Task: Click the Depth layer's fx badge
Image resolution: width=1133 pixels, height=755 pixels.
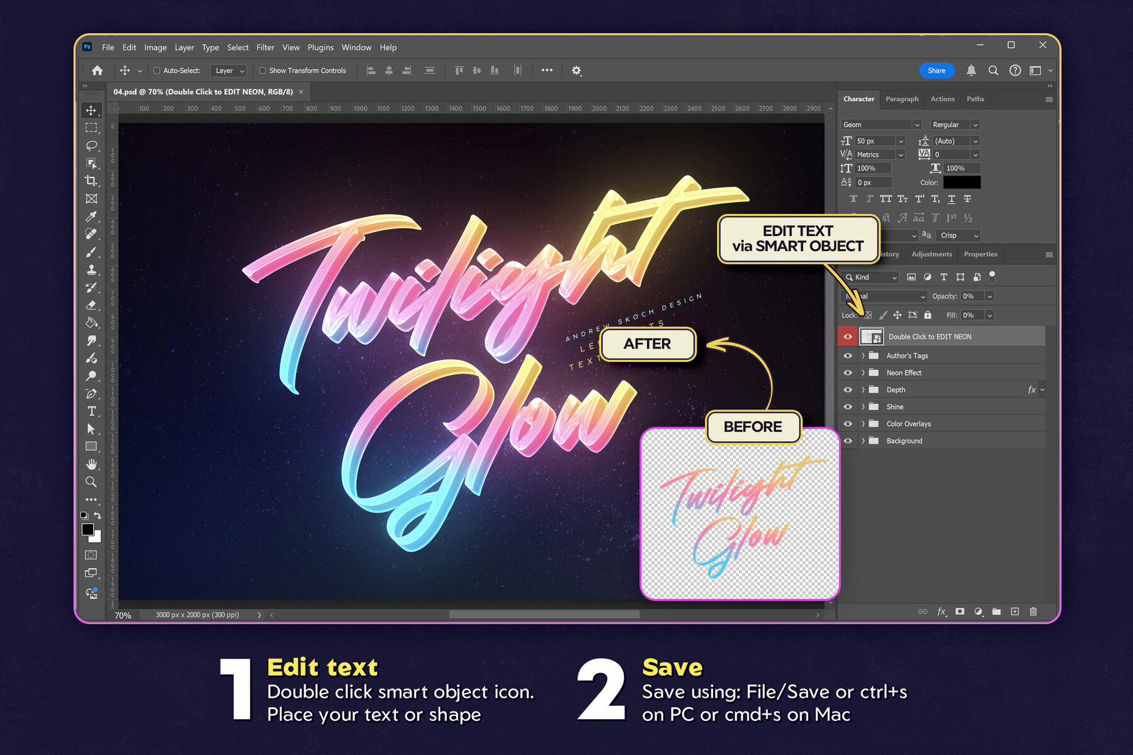Action: (x=1031, y=389)
